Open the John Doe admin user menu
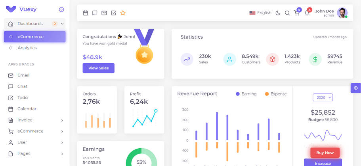The image size is (361, 166). pyautogui.click(x=331, y=13)
